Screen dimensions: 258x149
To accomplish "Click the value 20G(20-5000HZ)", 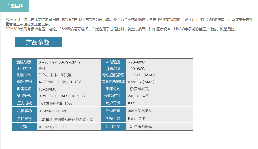I will pyautogui.click(x=52, y=111).
